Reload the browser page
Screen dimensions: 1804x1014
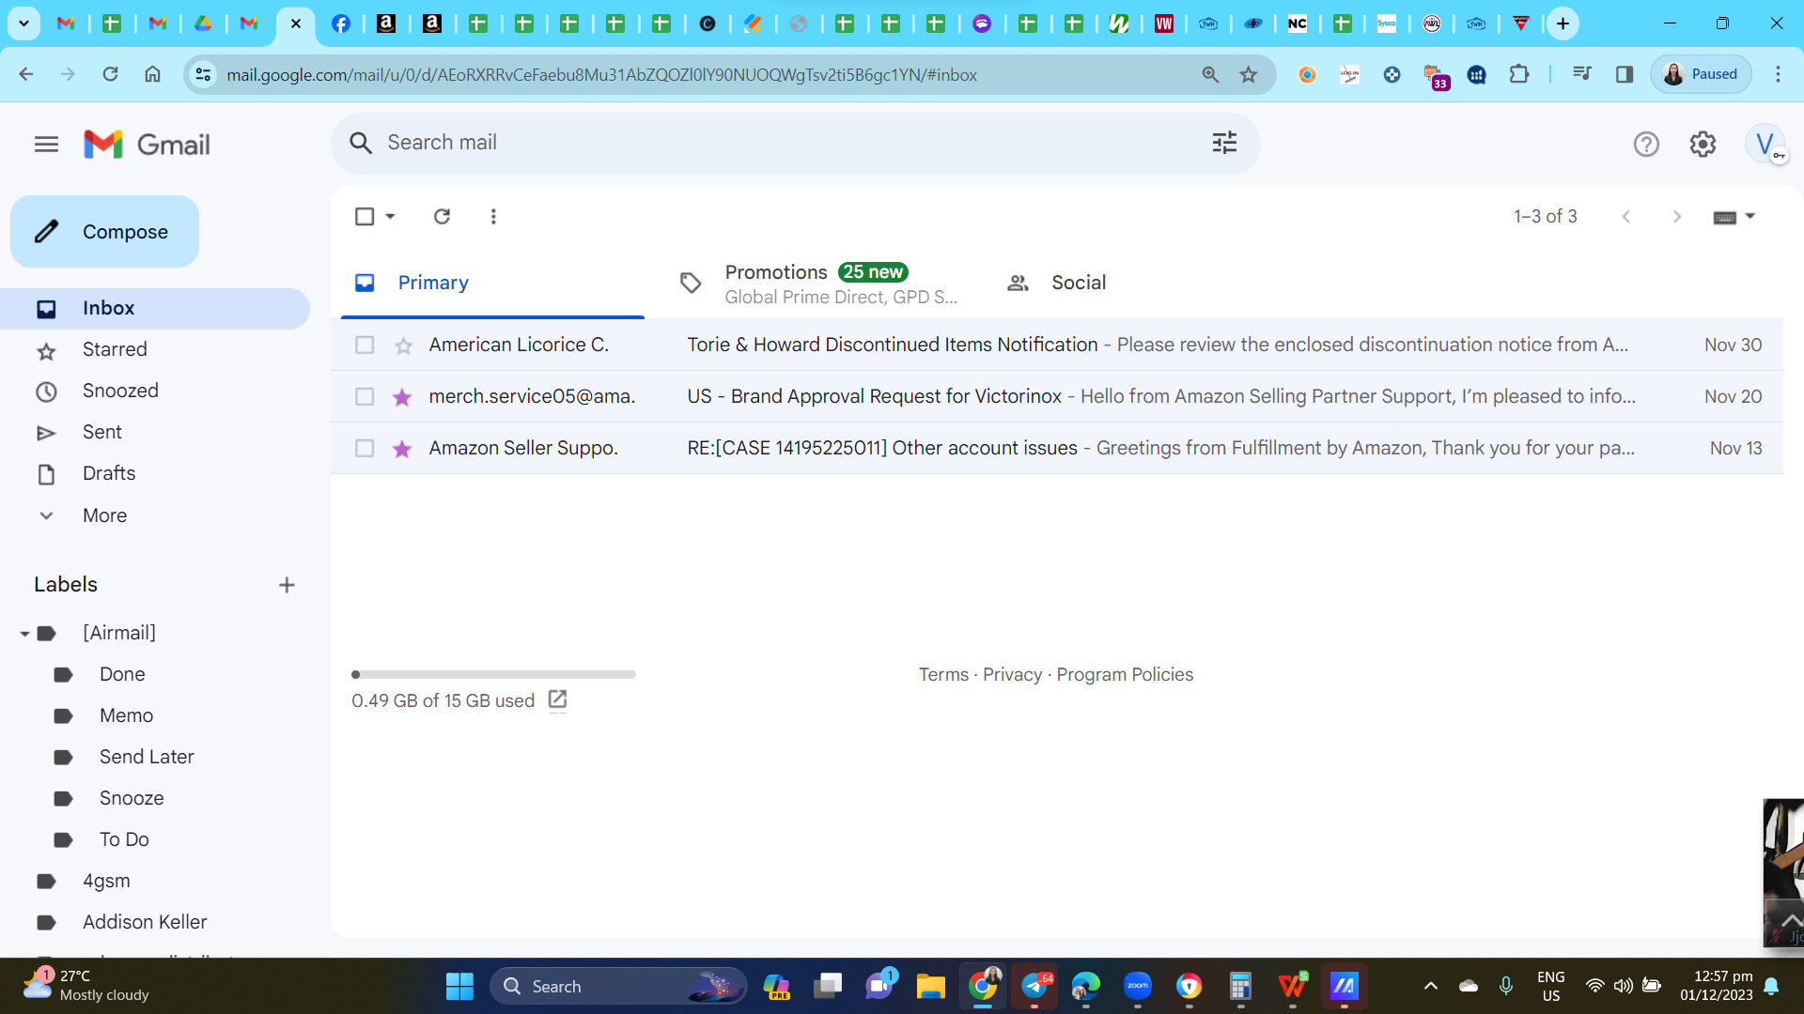coord(110,74)
